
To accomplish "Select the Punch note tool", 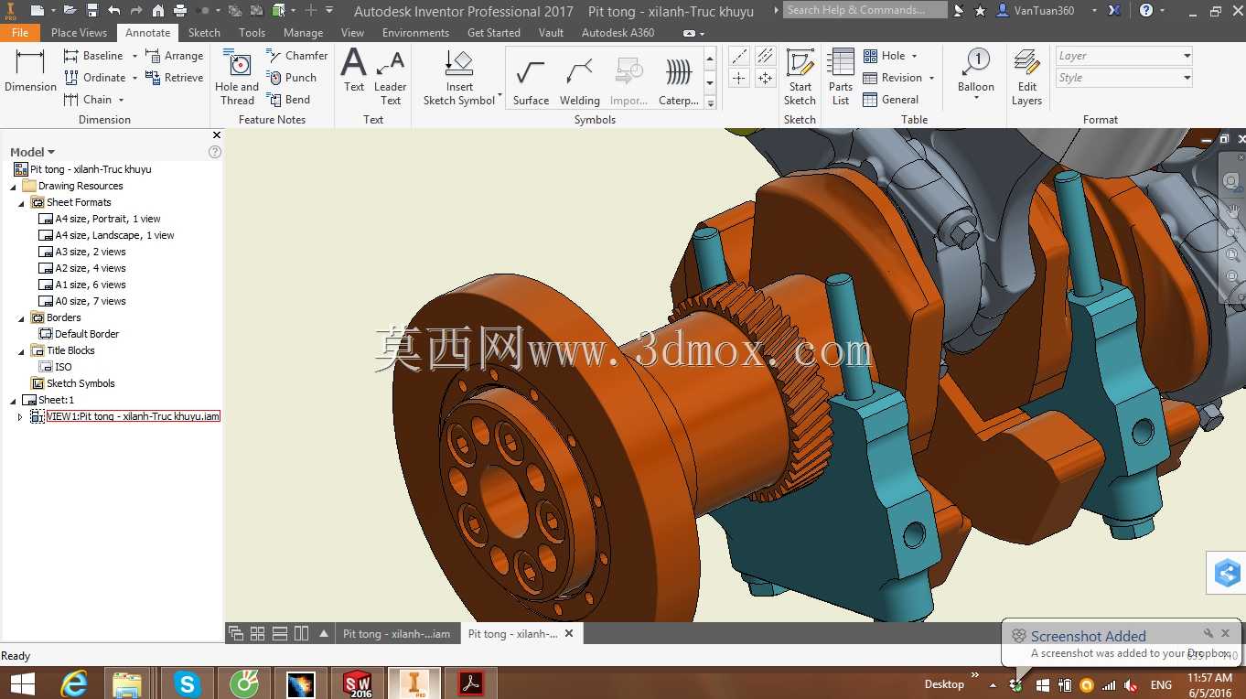I will tap(291, 78).
